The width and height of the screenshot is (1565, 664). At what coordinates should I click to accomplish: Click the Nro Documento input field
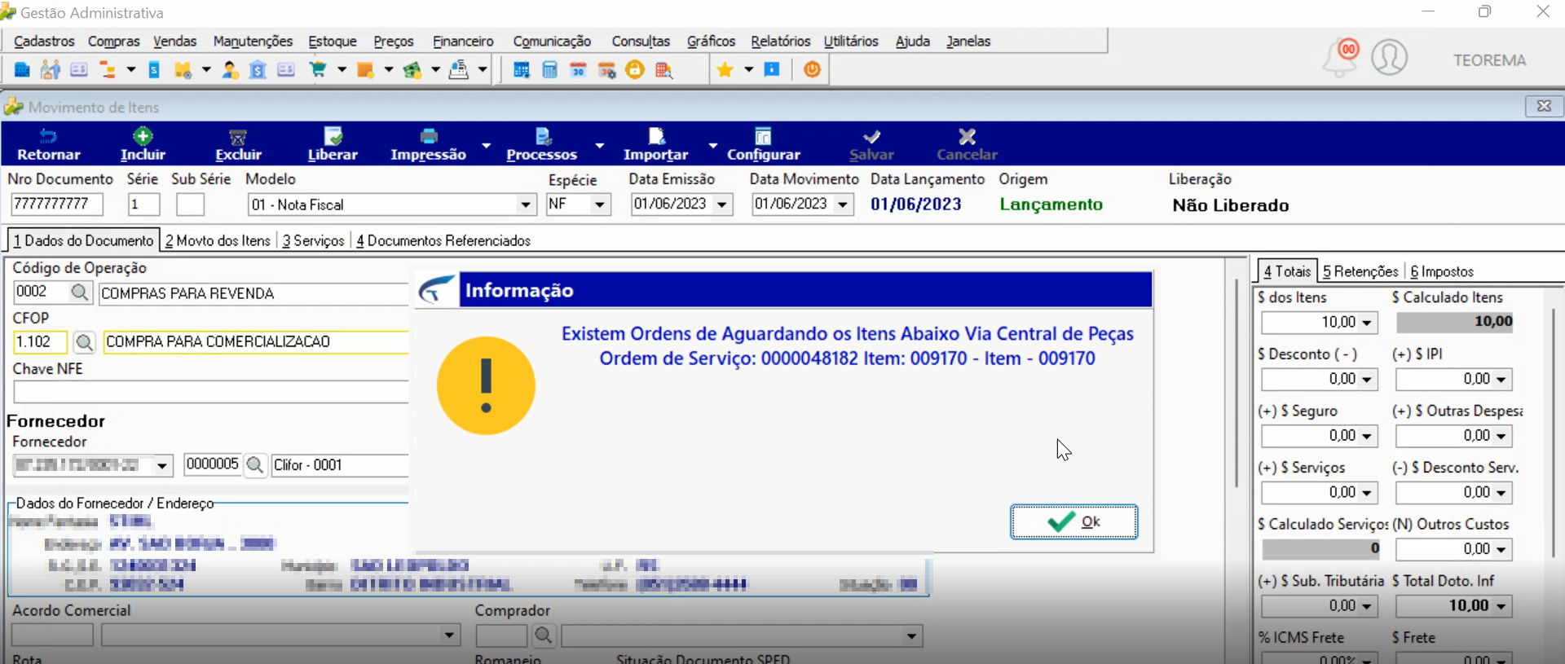57,204
